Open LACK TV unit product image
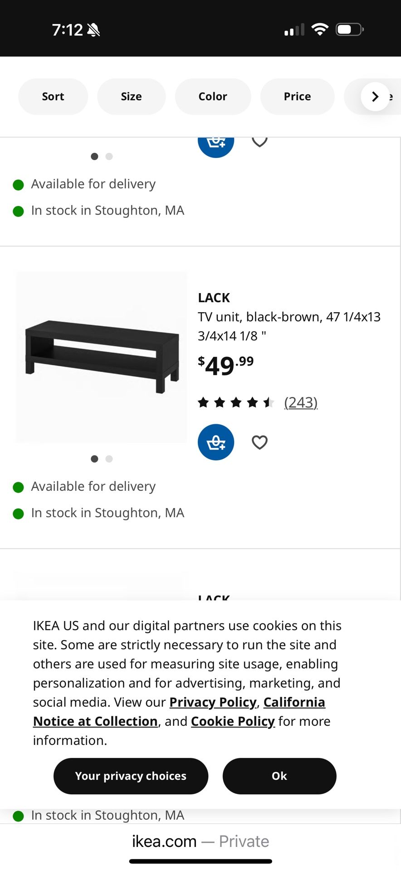Viewport: 401px width, 871px height. click(x=102, y=357)
